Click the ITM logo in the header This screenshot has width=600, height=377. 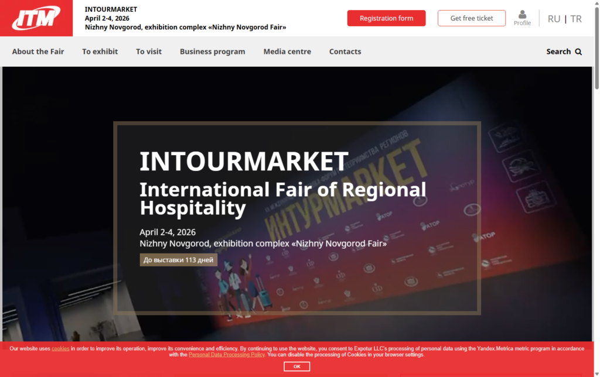[x=36, y=18]
